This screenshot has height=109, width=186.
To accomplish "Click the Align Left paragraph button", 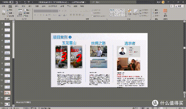I will [71, 15].
